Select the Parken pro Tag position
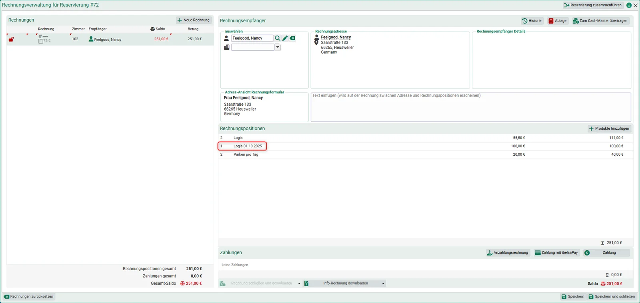This screenshot has height=303, width=640. (426, 154)
